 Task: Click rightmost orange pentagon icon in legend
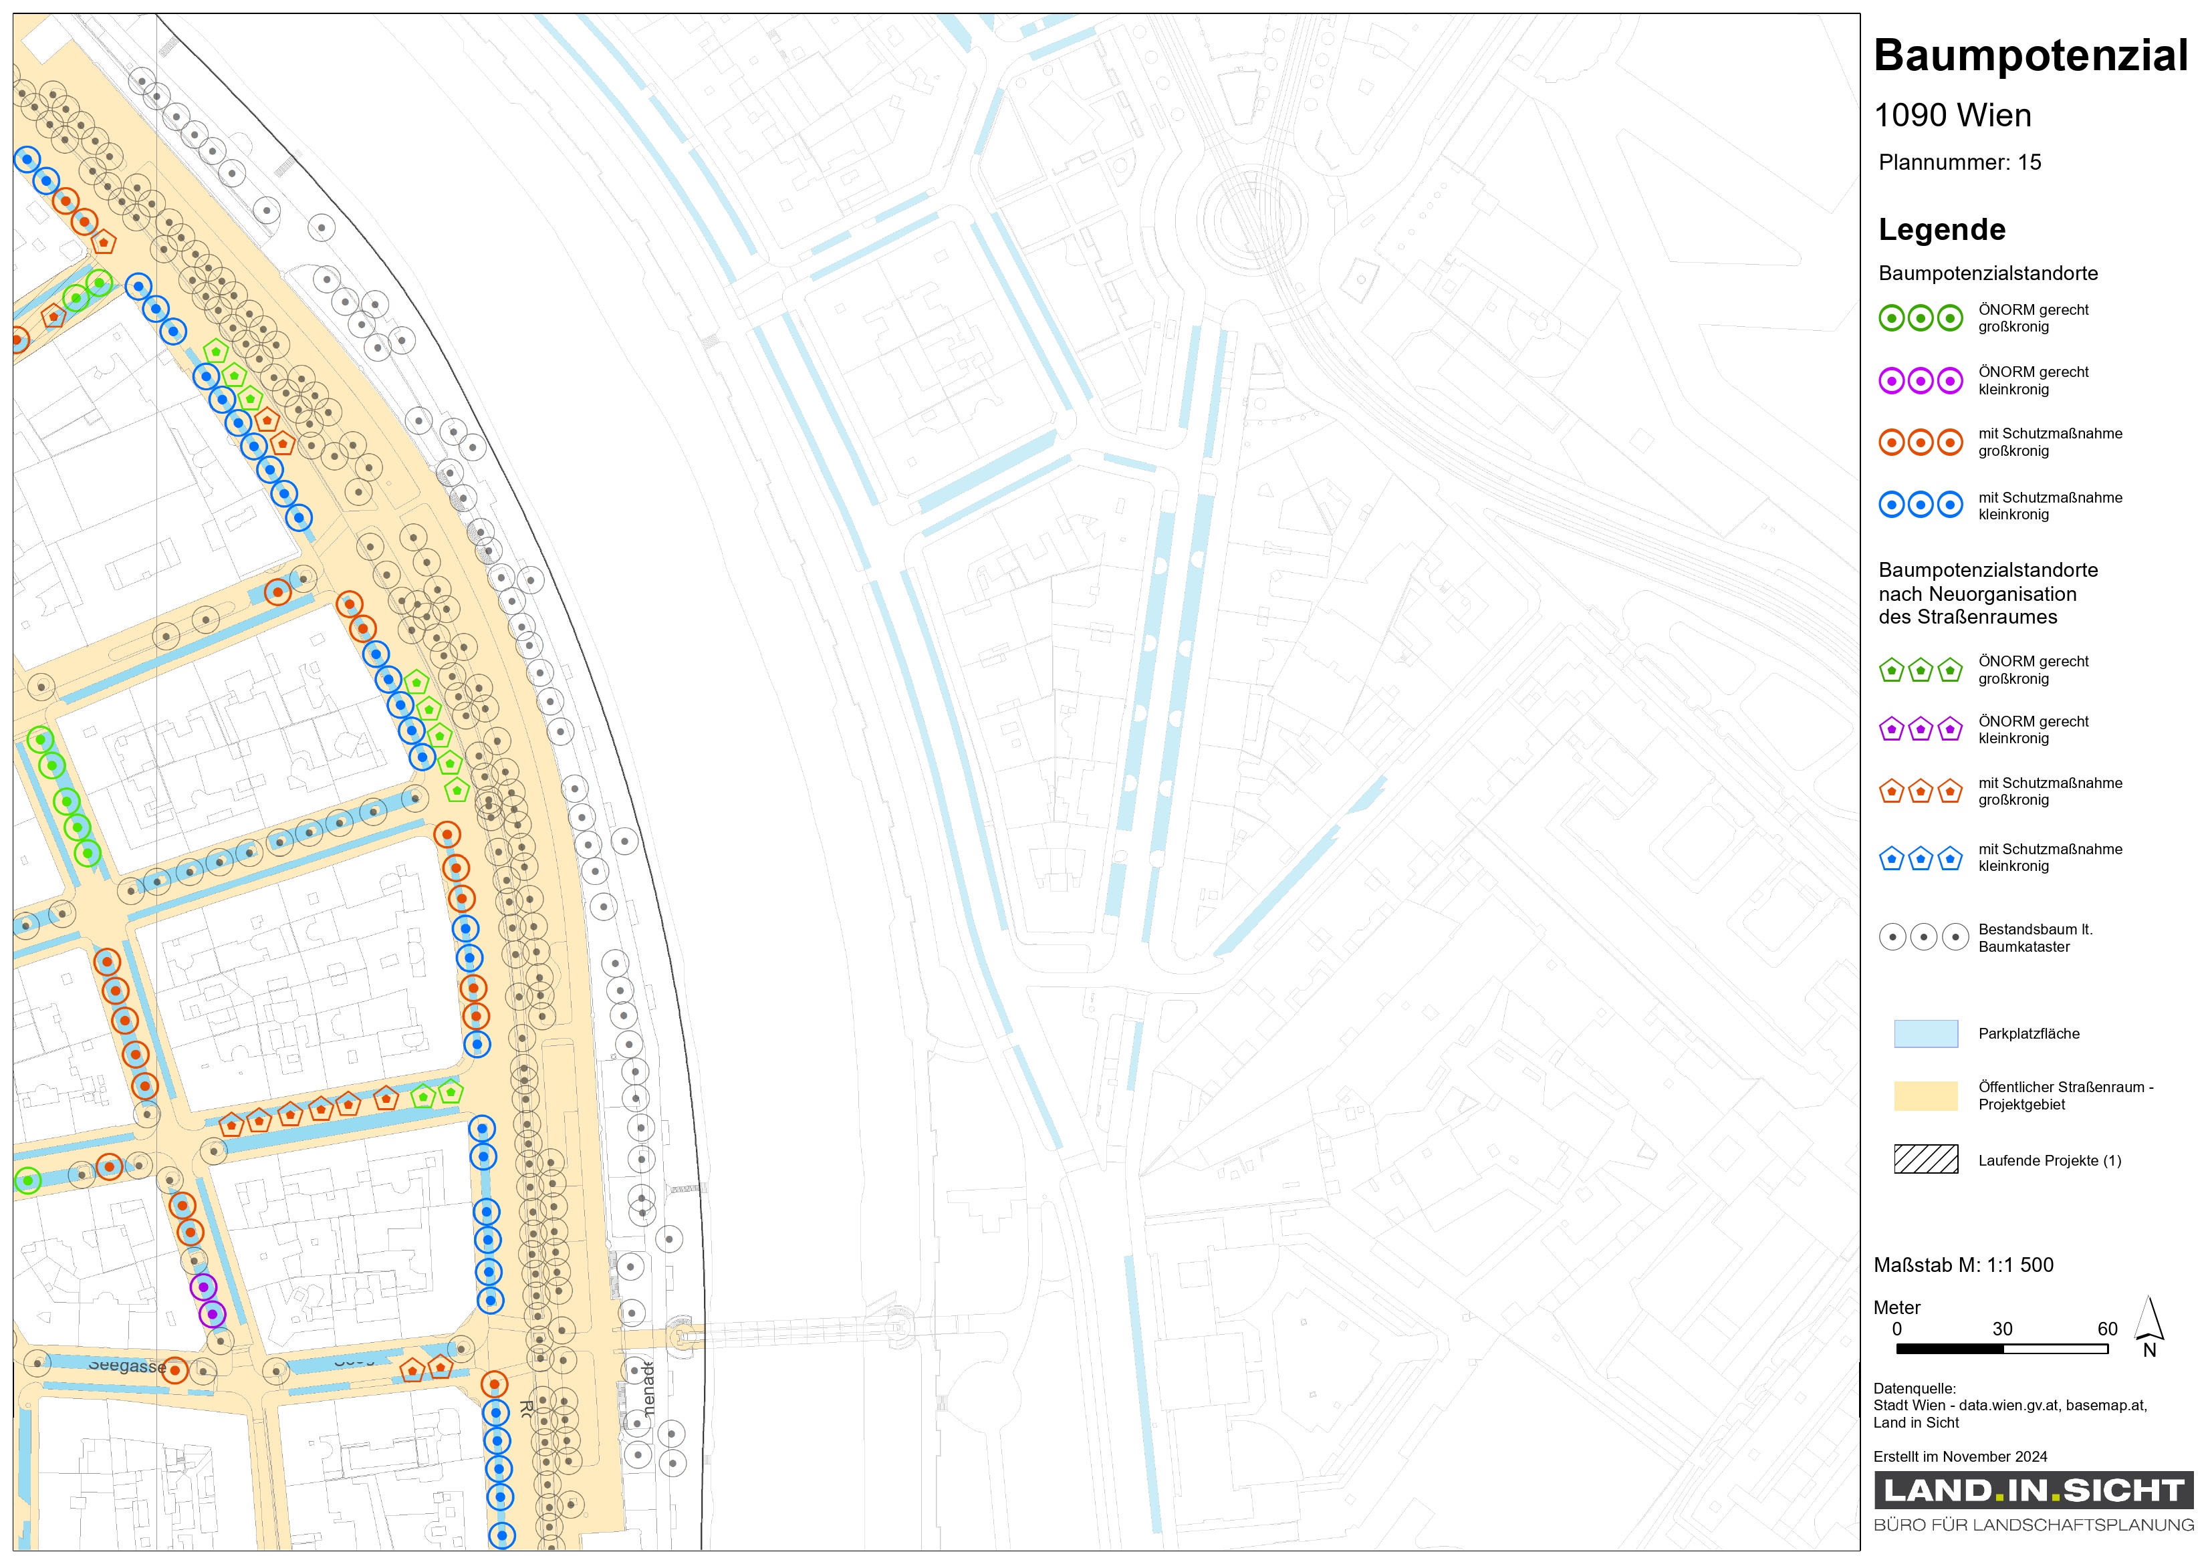(1950, 791)
